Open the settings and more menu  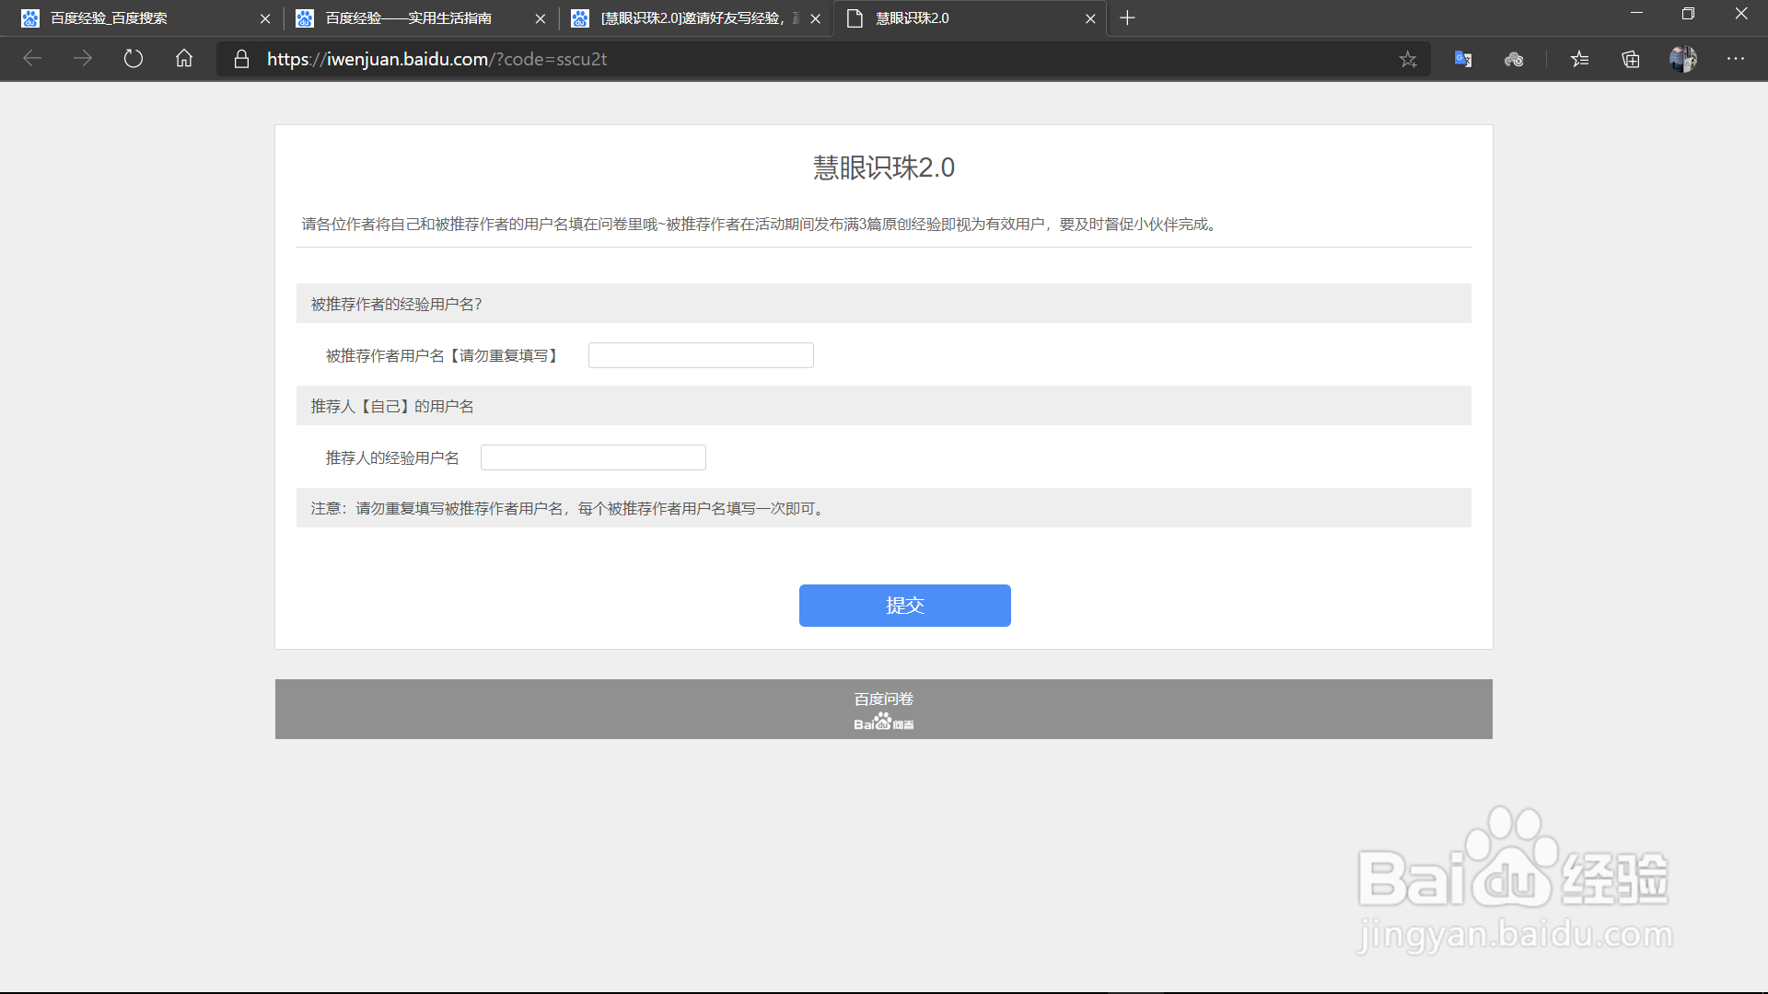(x=1736, y=59)
